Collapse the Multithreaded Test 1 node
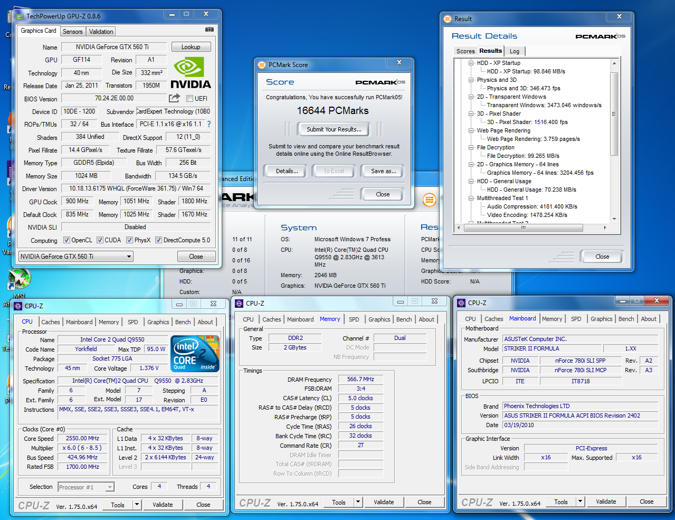This screenshot has width=675, height=520. 471,198
